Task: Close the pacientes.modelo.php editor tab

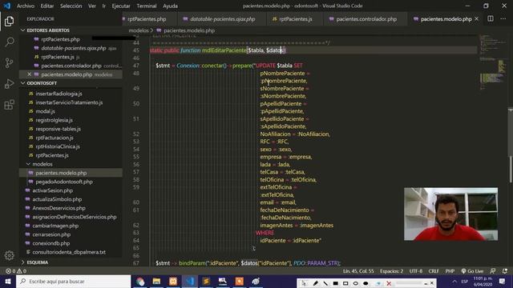Action: click(476, 19)
